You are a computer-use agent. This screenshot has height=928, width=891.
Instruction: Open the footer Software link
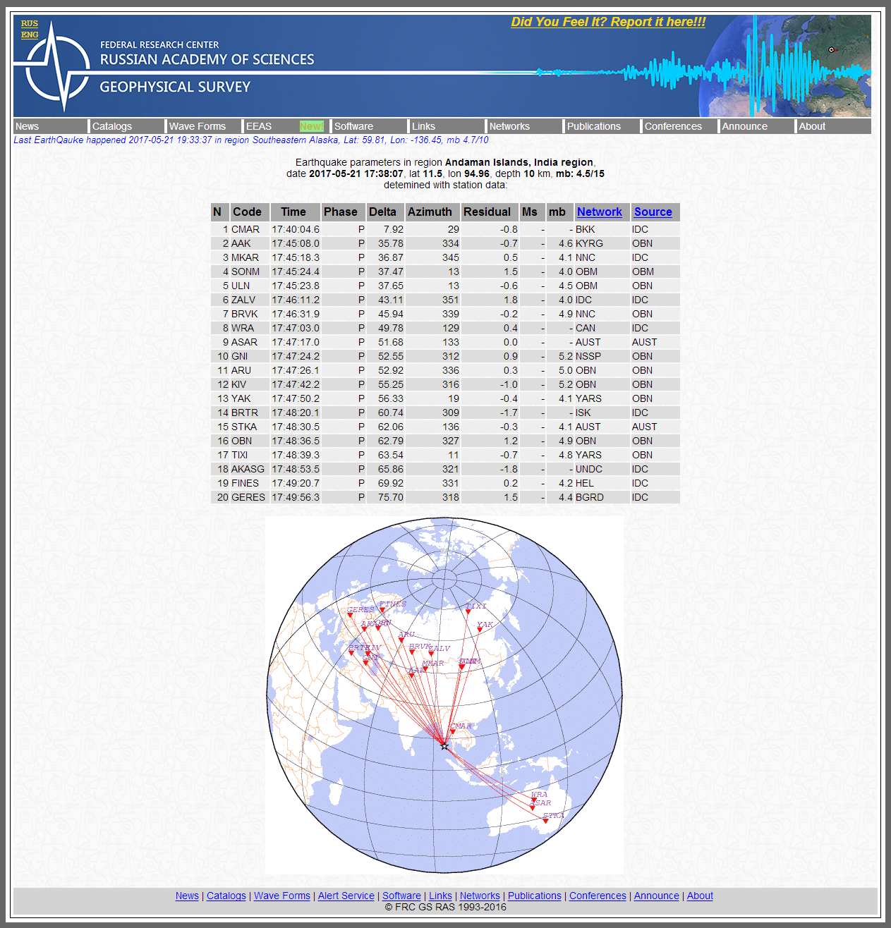[401, 896]
